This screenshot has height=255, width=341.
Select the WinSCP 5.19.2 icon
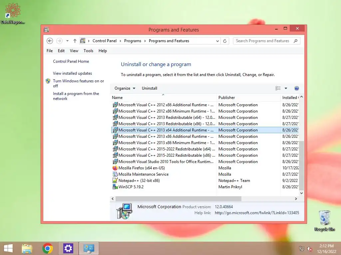(115, 187)
